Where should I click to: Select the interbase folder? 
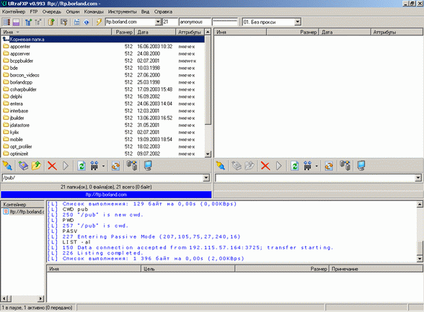coord(19,111)
